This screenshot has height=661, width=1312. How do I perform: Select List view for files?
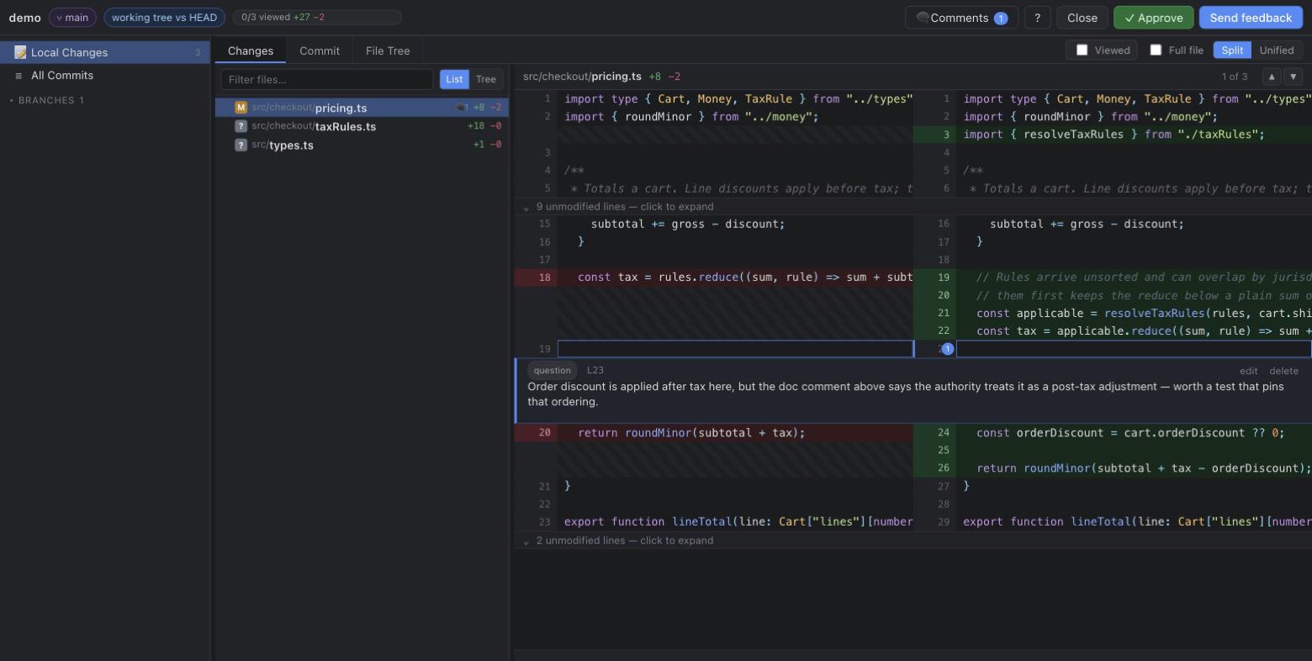454,79
